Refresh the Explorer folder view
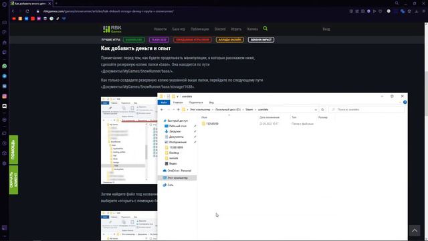 [322, 110]
